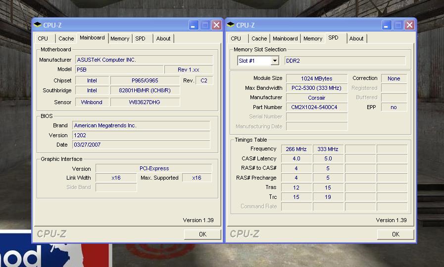
Task: Minimize the right CPU-Z SPD window
Action: click(386, 25)
